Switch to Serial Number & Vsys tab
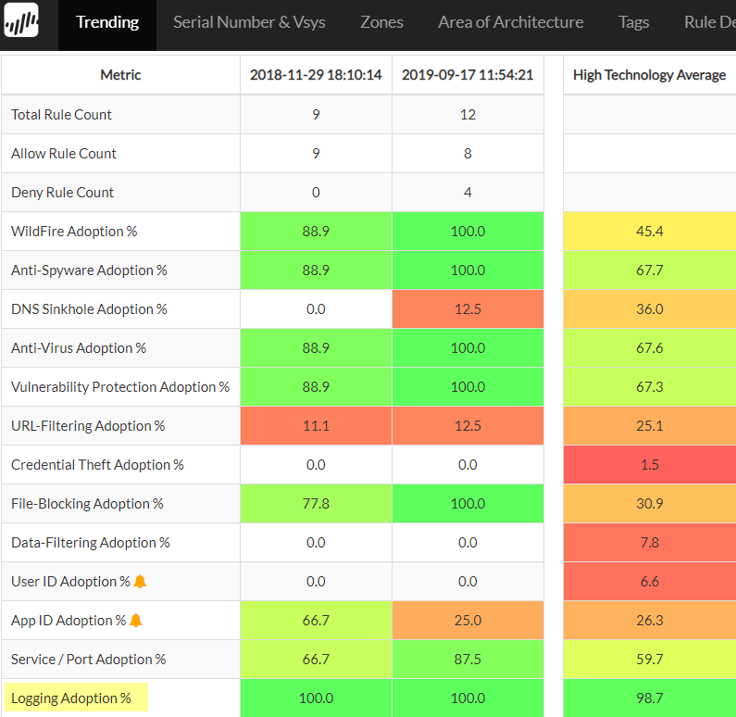 point(249,22)
